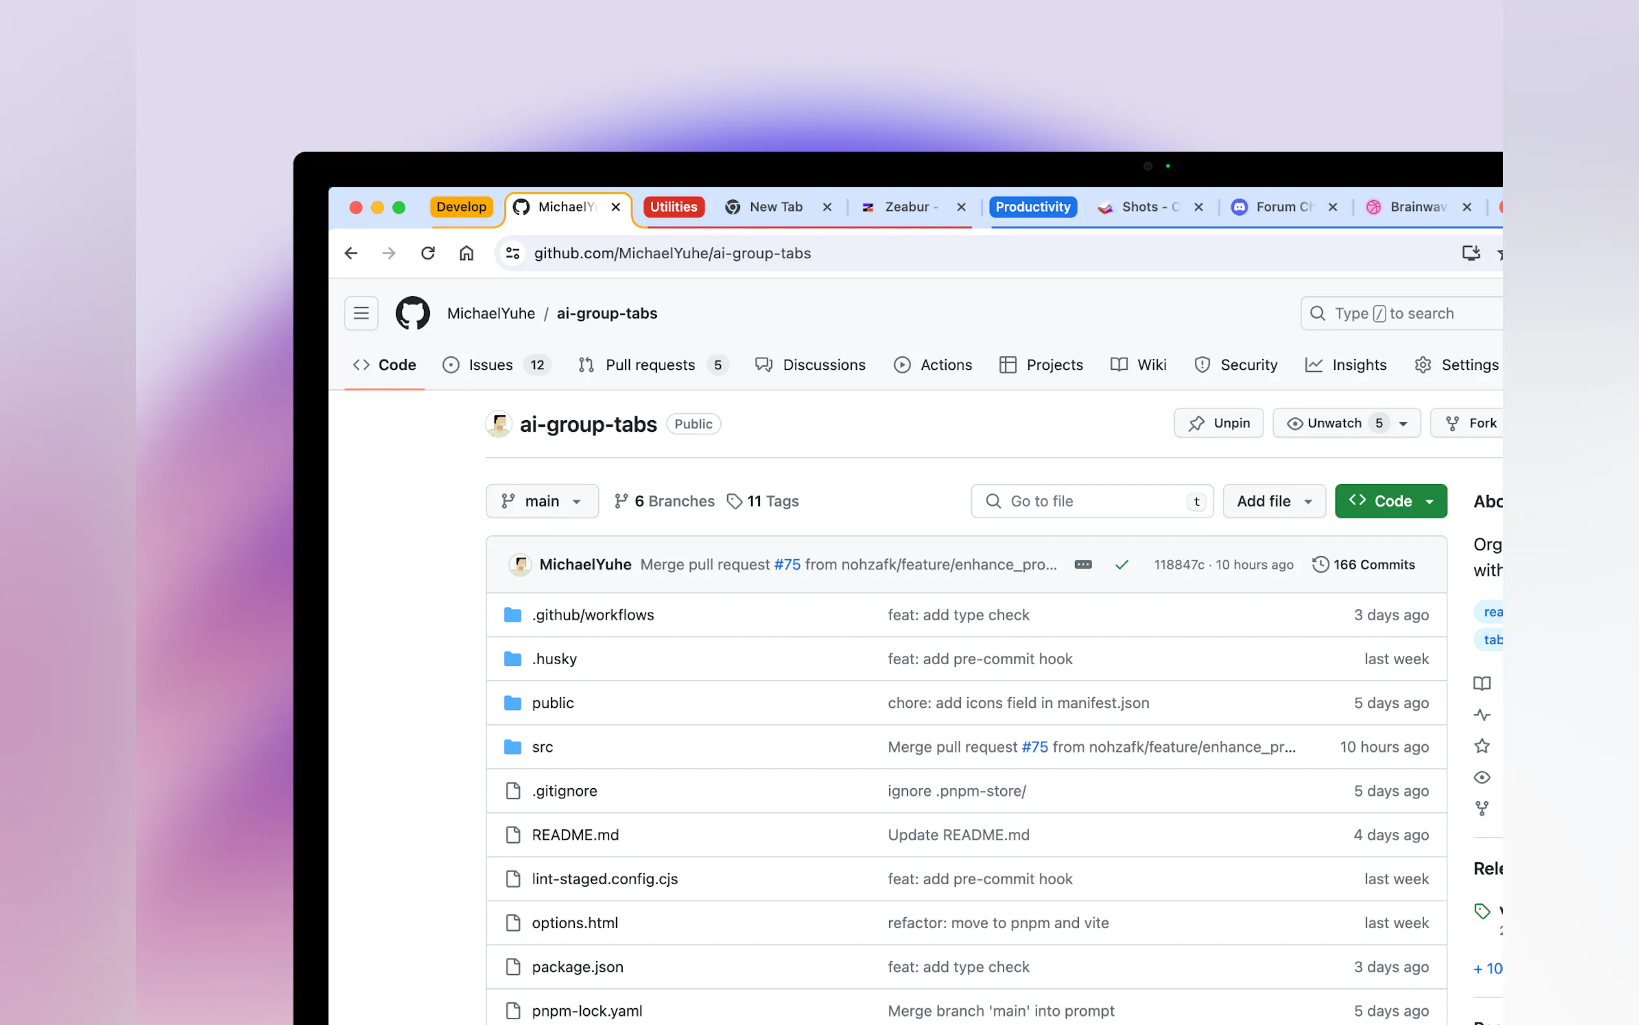This screenshot has width=1639, height=1025.
Task: Focus the Go to file input
Action: [1092, 501]
